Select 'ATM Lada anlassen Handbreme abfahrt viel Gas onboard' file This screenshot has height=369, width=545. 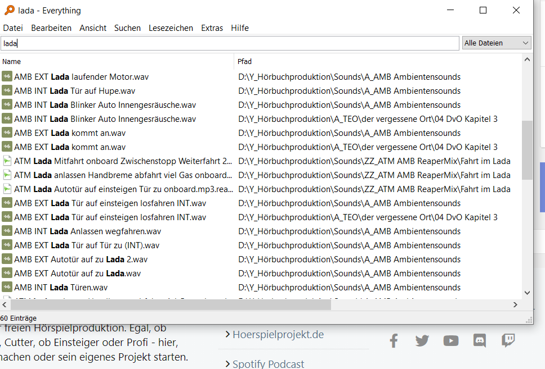tap(123, 175)
